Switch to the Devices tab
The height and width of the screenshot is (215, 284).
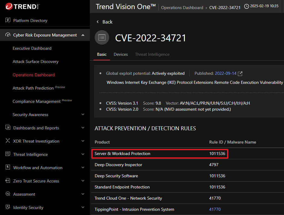pos(121,55)
